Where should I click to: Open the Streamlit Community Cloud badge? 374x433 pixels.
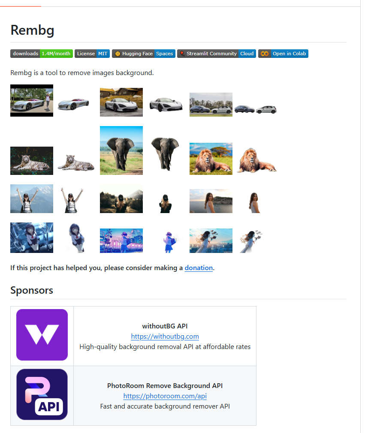(217, 54)
